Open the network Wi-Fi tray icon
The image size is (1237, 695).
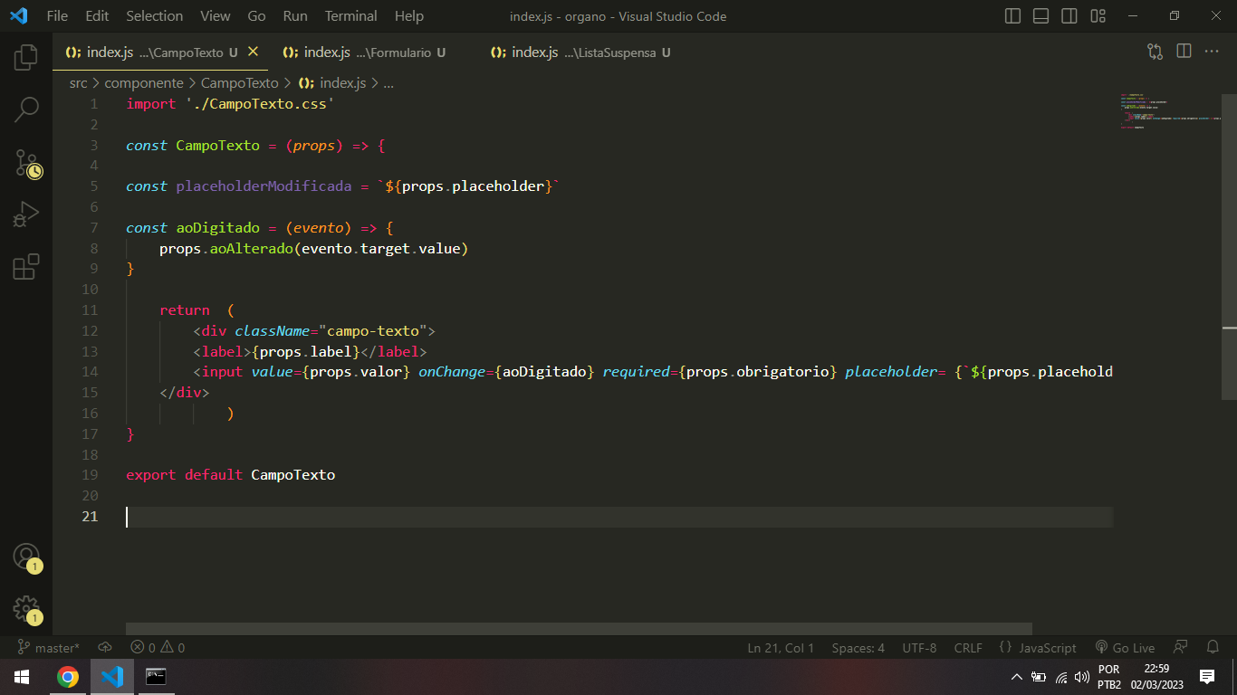coord(1060,677)
